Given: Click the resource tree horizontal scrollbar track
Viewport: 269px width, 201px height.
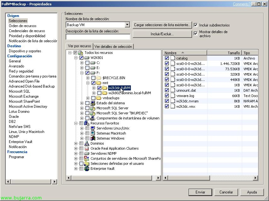Looking at the screenshot, I should click(113, 178).
